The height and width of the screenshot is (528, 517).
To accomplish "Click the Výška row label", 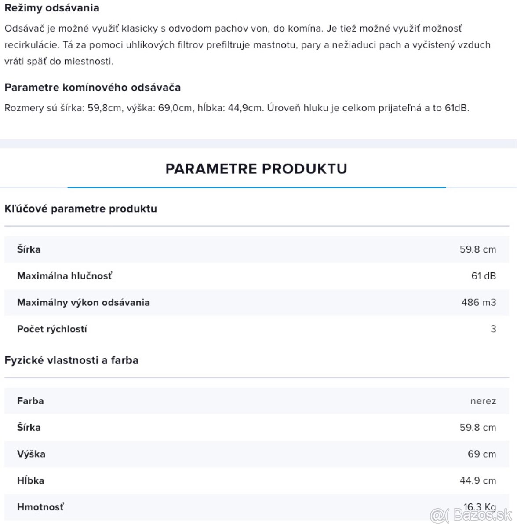I will pyautogui.click(x=31, y=454).
